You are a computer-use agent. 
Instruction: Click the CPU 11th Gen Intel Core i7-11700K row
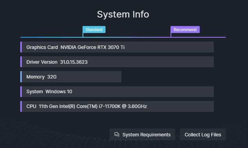point(117,106)
